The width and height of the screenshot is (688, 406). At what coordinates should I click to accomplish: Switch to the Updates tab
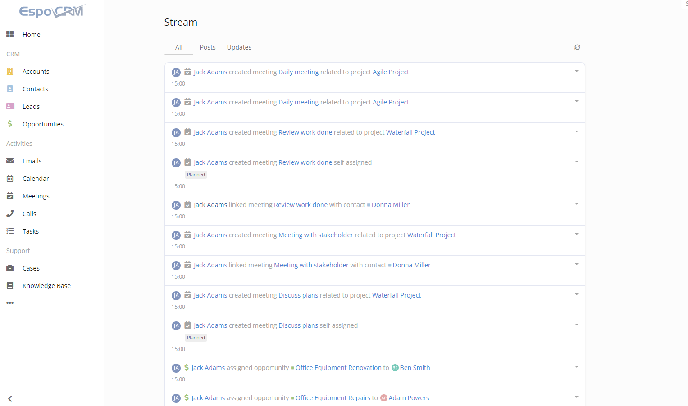239,47
